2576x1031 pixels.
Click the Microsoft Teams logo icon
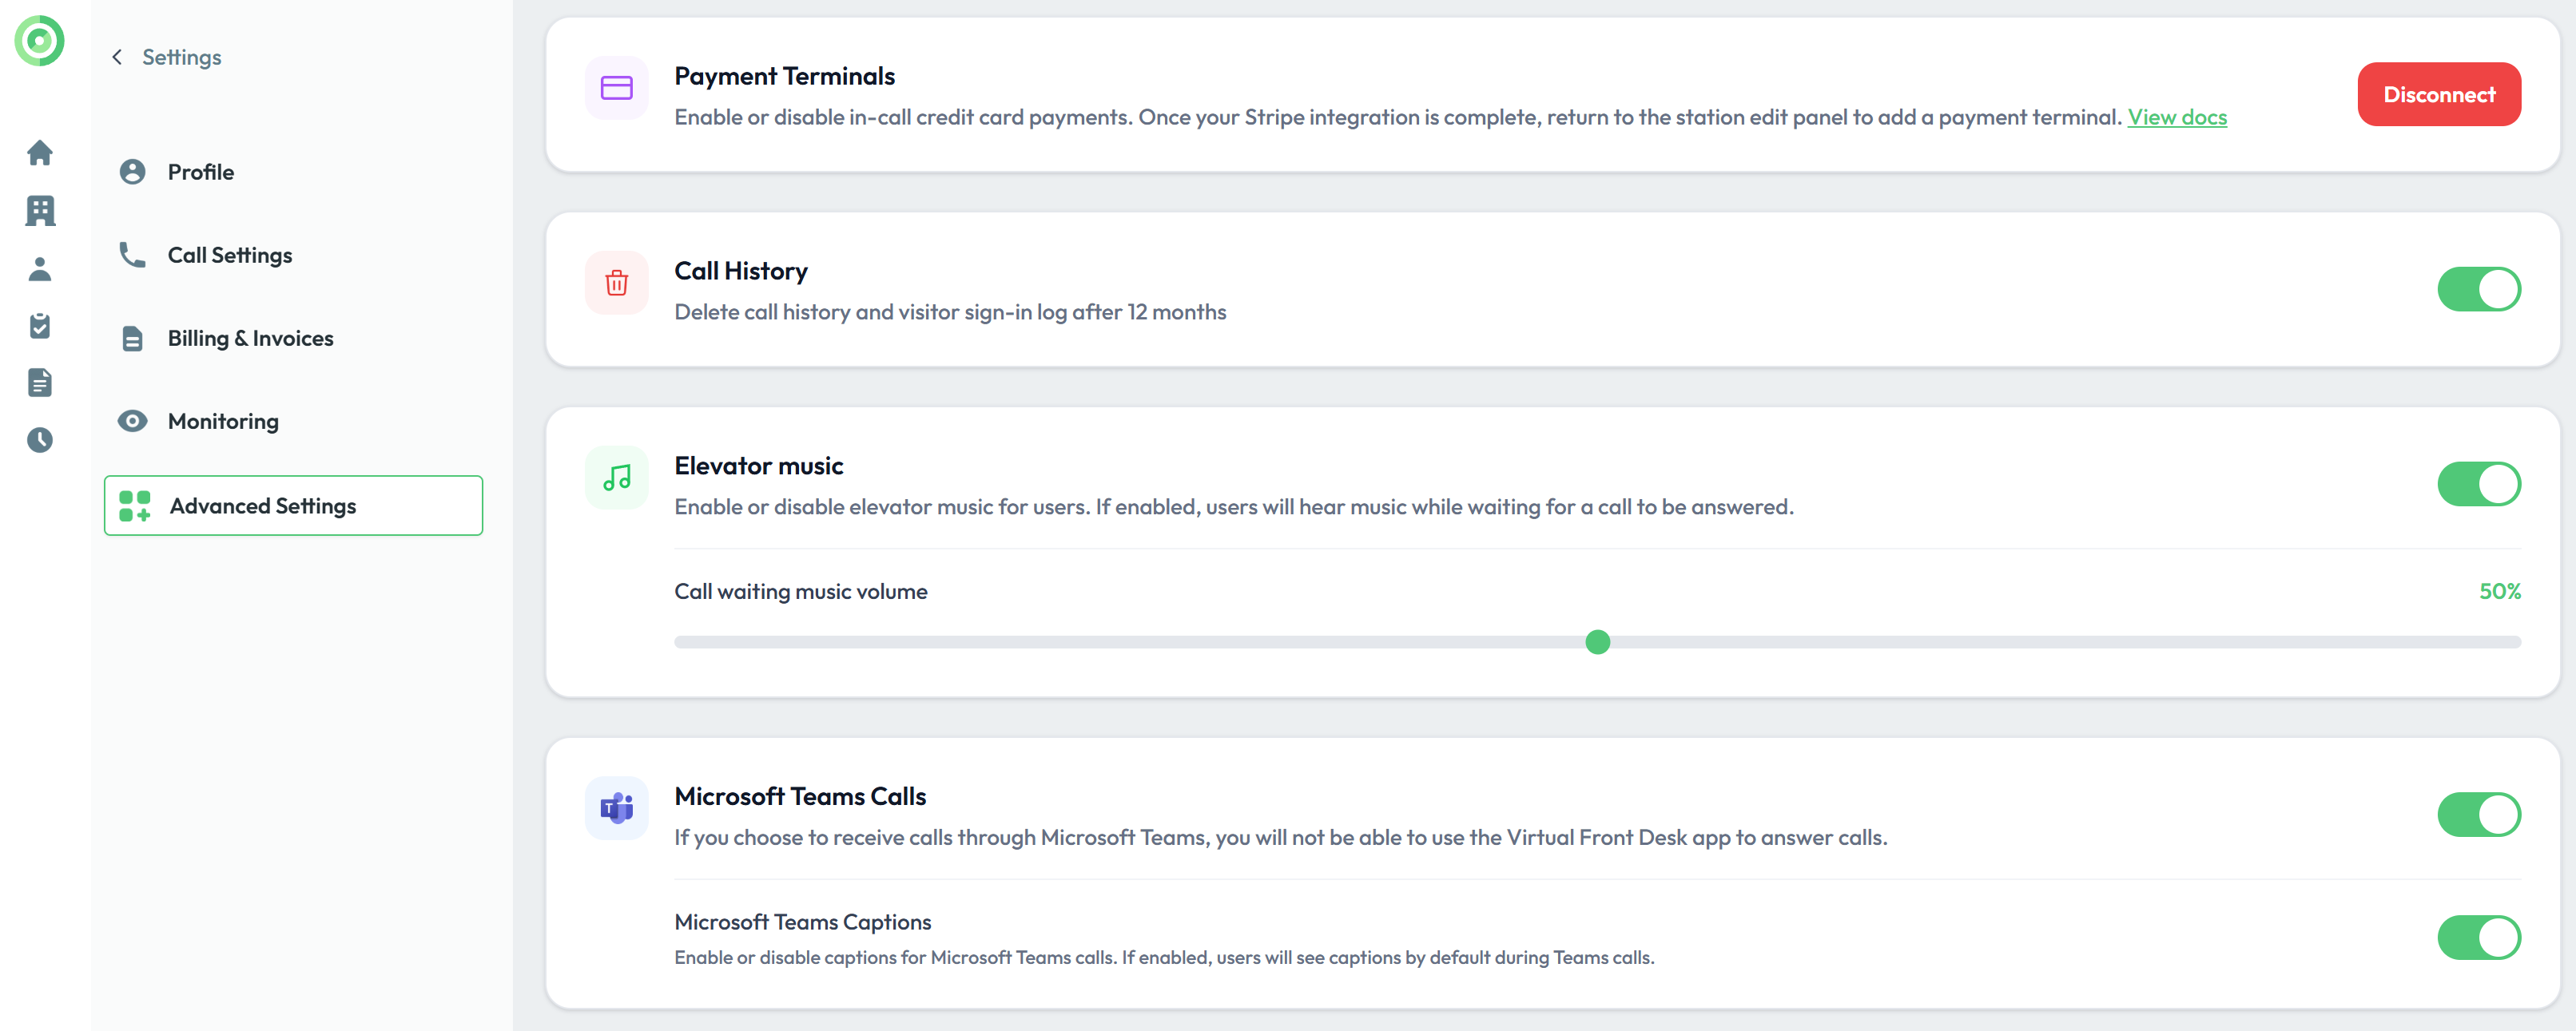(616, 807)
